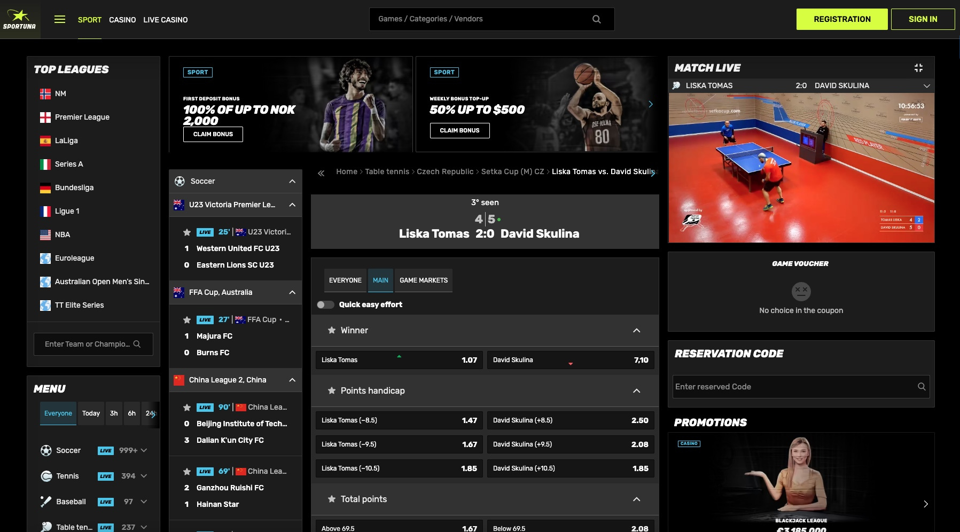Open the match selector dropdown in Match Live
The width and height of the screenshot is (960, 532).
tap(927, 85)
